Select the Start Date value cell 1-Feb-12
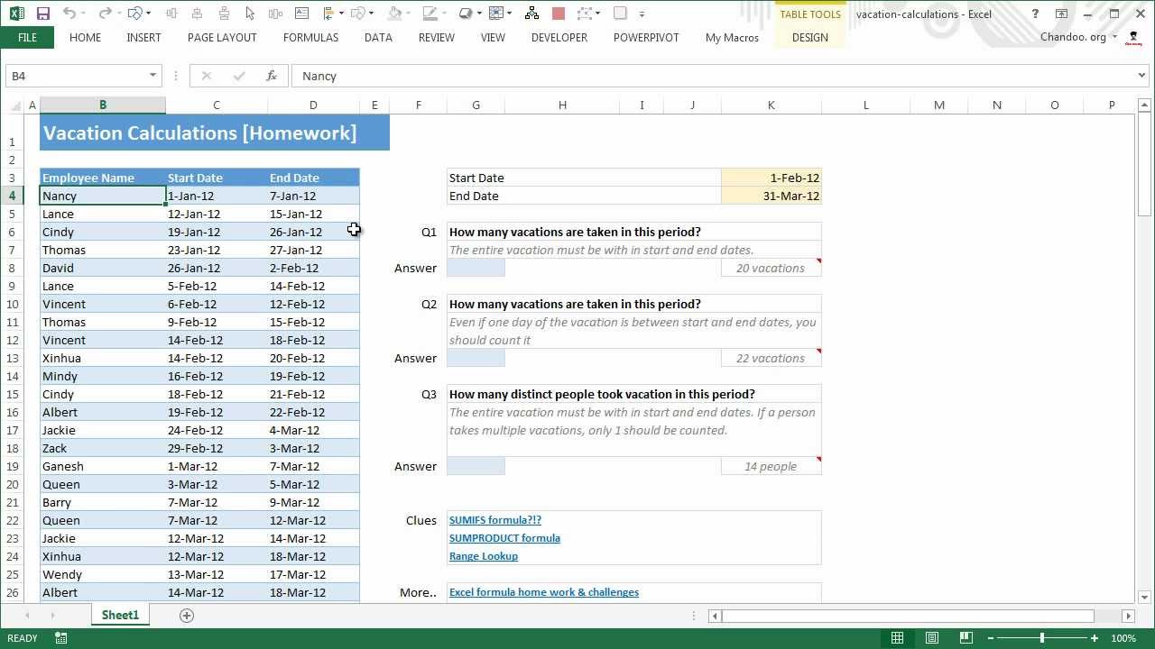1155x649 pixels. 772,178
